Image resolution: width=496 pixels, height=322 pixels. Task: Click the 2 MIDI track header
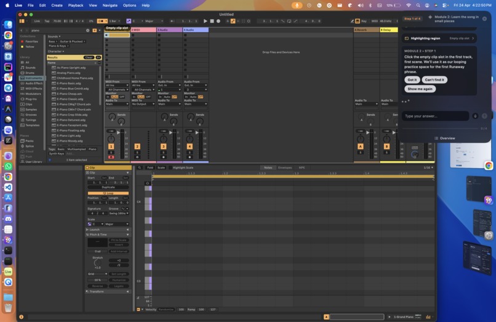click(x=143, y=30)
